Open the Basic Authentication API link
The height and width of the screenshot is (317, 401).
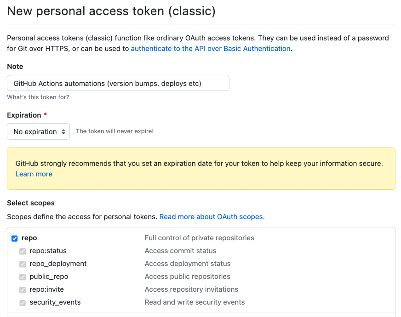coord(211,49)
